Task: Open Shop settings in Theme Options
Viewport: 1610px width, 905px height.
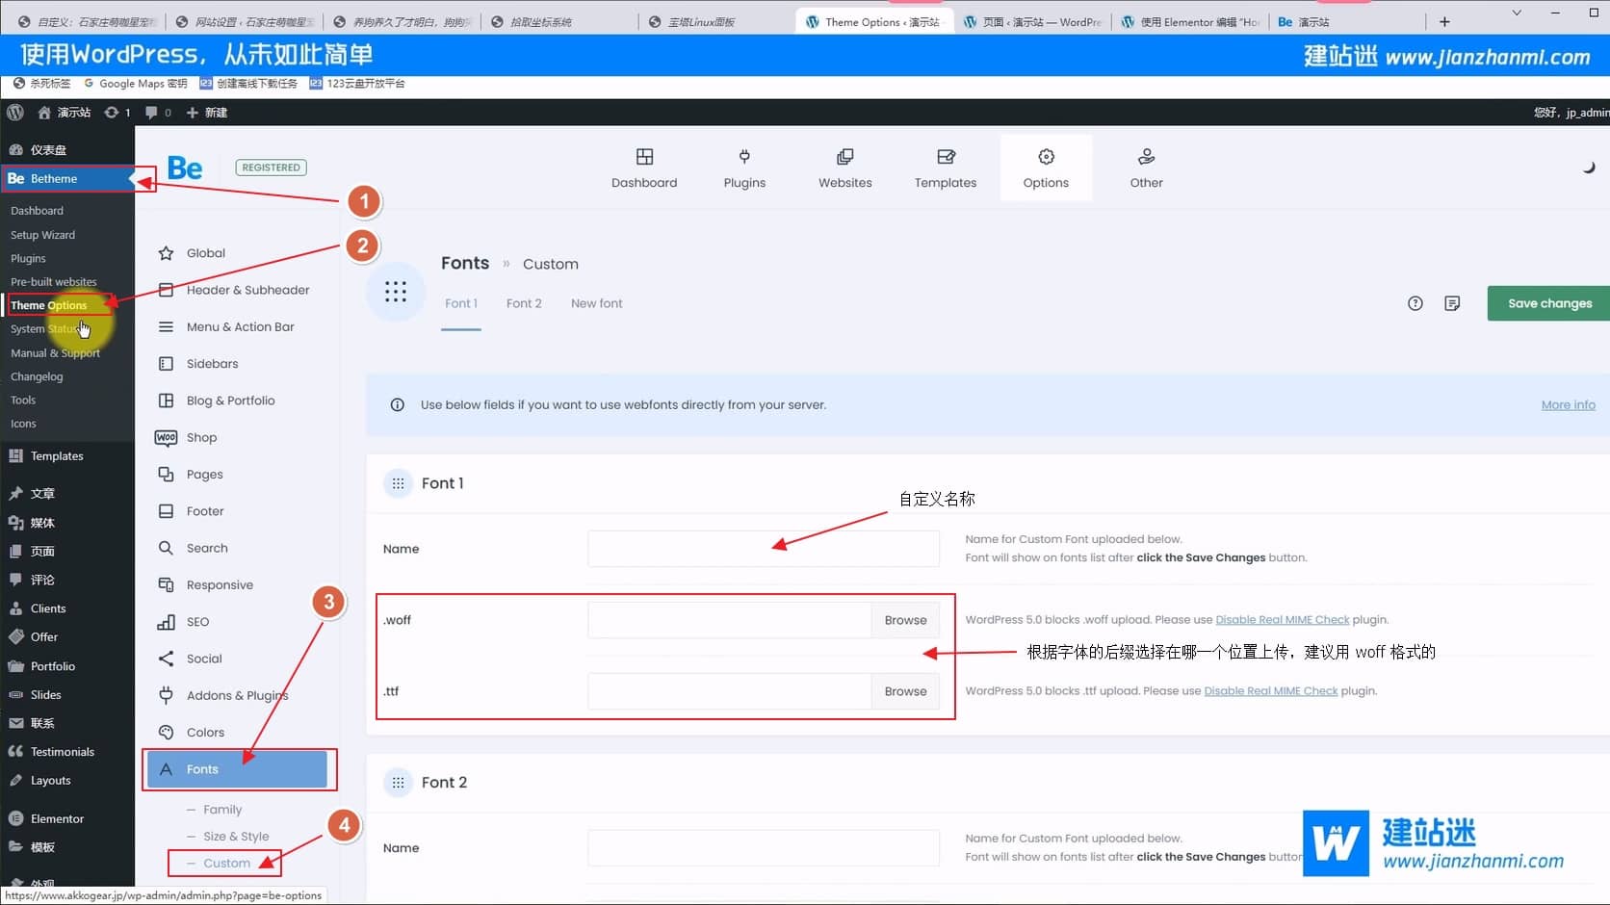Action: (200, 437)
